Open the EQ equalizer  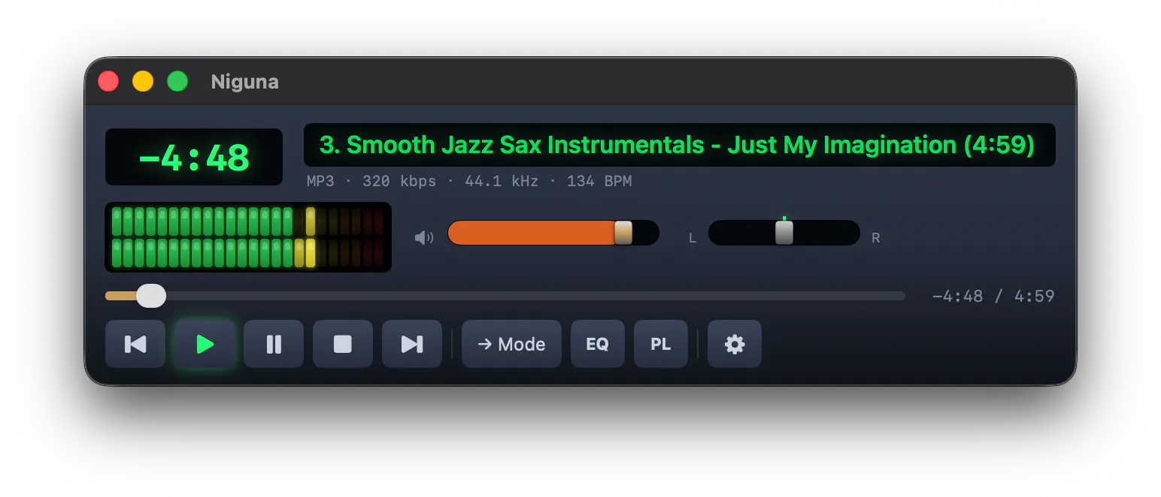point(598,344)
